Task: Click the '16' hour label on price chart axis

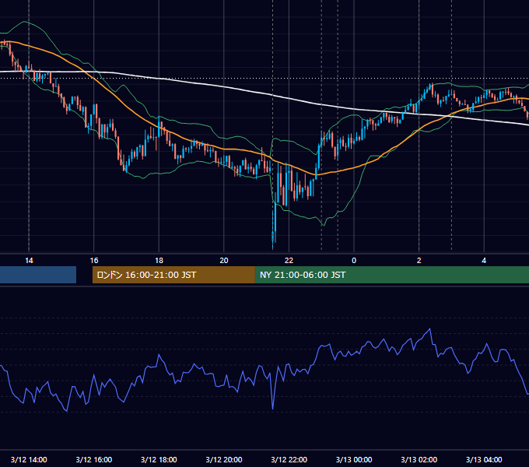Action: [94, 261]
